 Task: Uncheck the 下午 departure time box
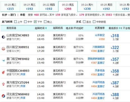point(35,22)
